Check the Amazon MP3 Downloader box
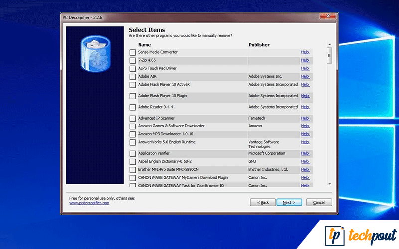 coord(132,134)
